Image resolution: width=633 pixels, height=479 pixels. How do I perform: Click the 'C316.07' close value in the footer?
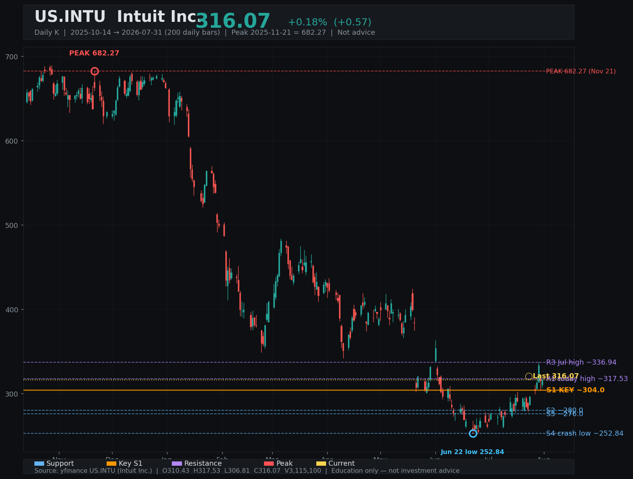click(x=267, y=471)
